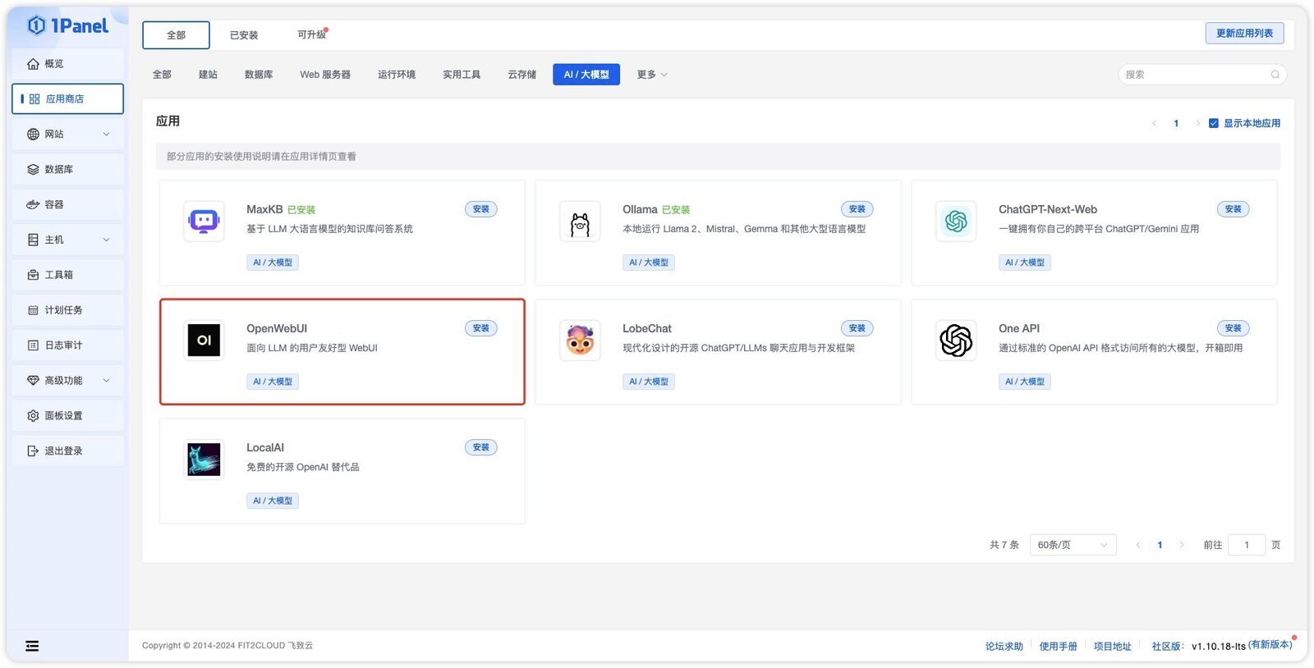Screen dimensions: 1314x668
Task: Focus the 搜索 input field
Action: coord(1202,75)
